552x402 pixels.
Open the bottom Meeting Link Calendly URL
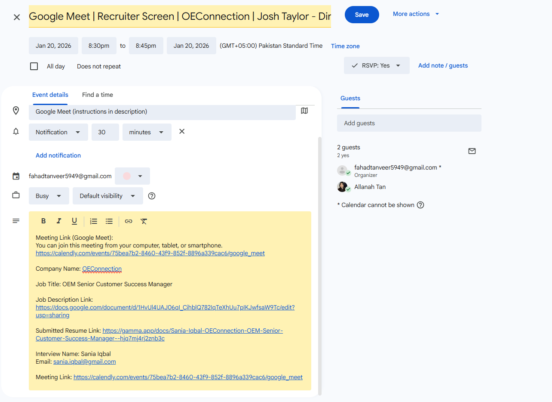[188, 377]
